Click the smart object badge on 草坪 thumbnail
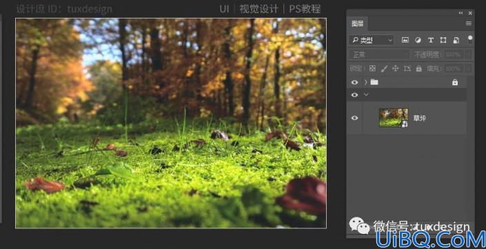 (405, 124)
